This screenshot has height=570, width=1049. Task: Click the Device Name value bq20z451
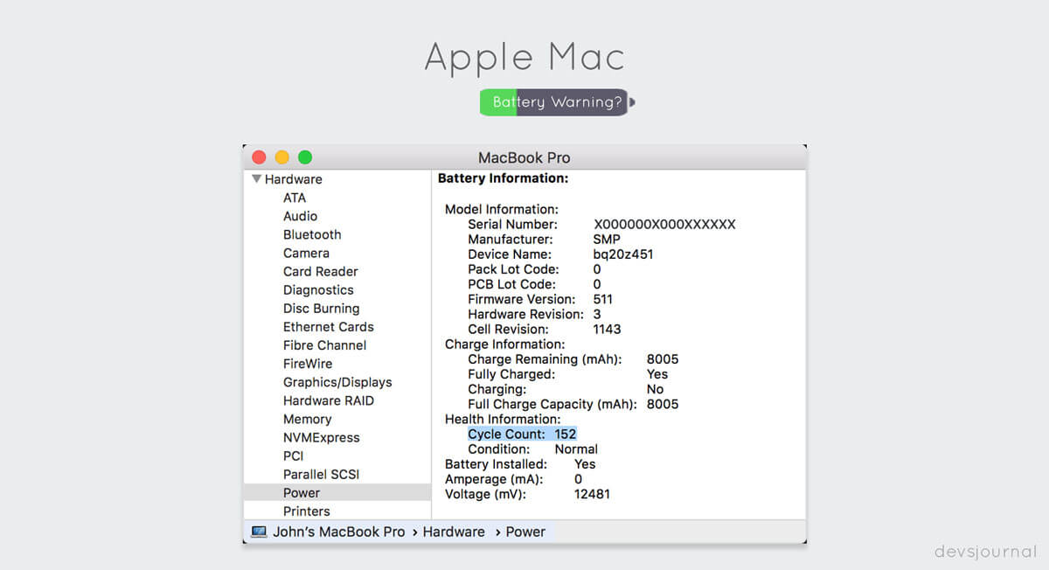click(623, 254)
